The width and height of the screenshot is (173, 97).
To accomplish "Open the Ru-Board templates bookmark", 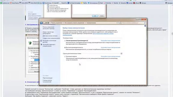I will pos(74,3).
